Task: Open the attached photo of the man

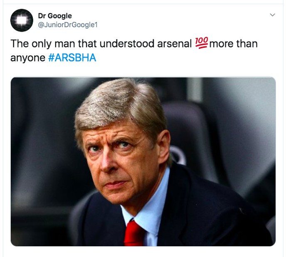Action: point(143,161)
